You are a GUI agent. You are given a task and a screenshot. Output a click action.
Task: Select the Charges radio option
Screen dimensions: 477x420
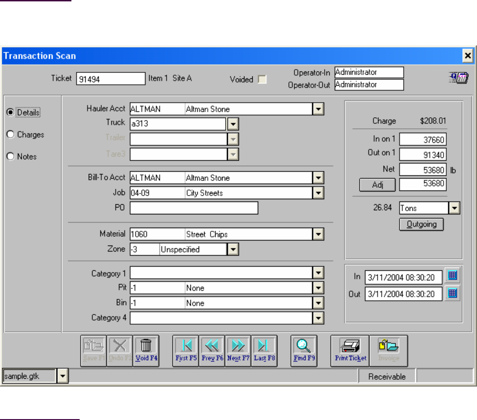click(x=11, y=135)
